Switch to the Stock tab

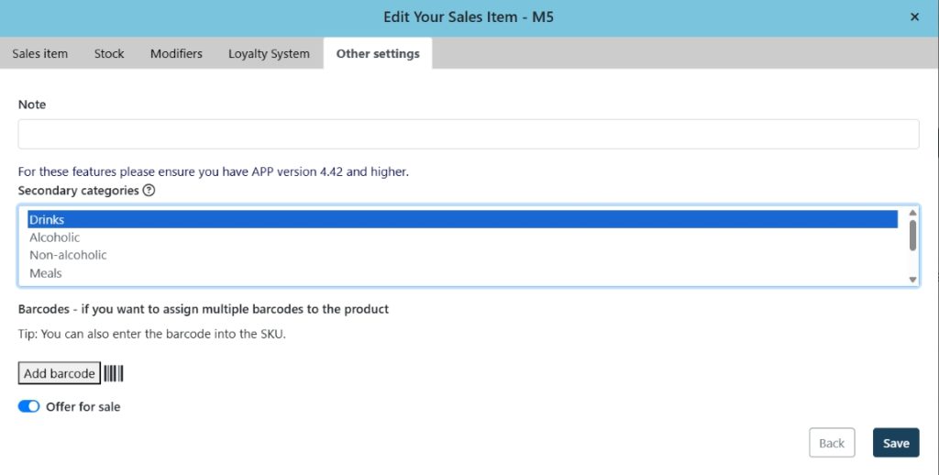[109, 53]
